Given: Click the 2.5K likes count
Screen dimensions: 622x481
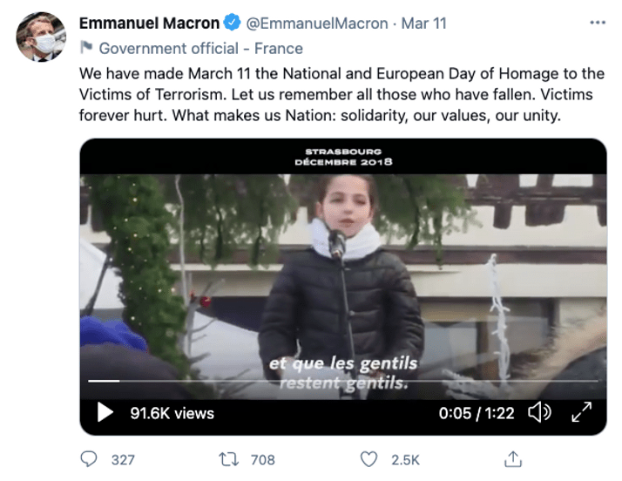Looking at the screenshot, I should (405, 459).
